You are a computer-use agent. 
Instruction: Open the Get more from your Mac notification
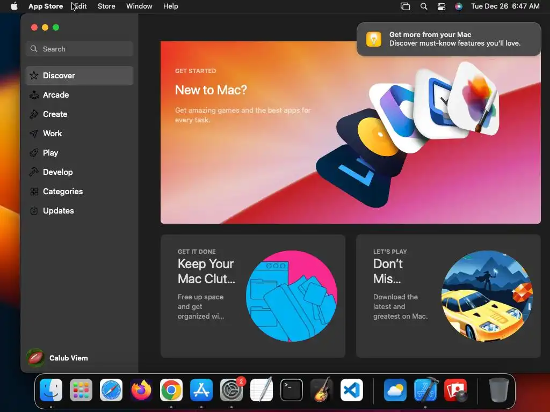coord(448,39)
